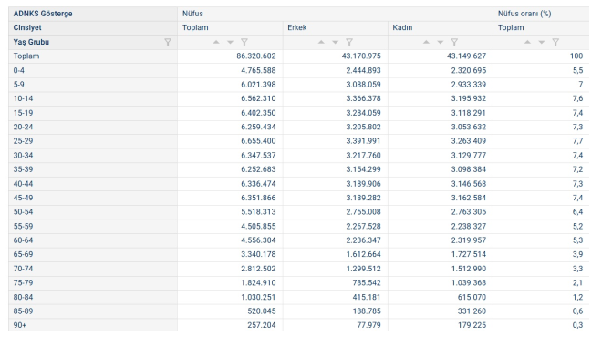The image size is (602, 347).
Task: Open filter for Kadın column
Action: tap(454, 42)
